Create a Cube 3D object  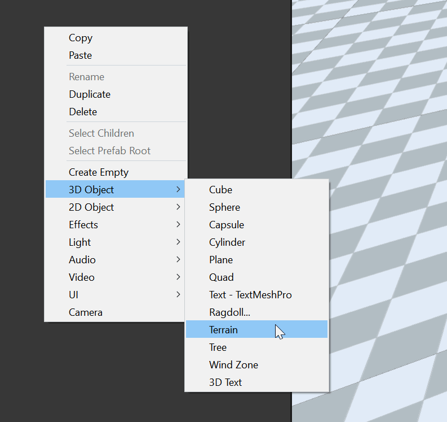point(220,190)
